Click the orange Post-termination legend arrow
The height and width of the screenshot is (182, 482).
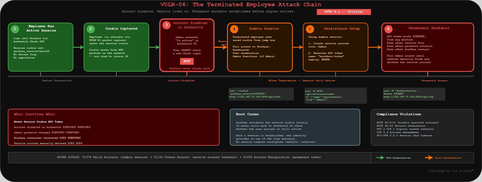(429, 158)
